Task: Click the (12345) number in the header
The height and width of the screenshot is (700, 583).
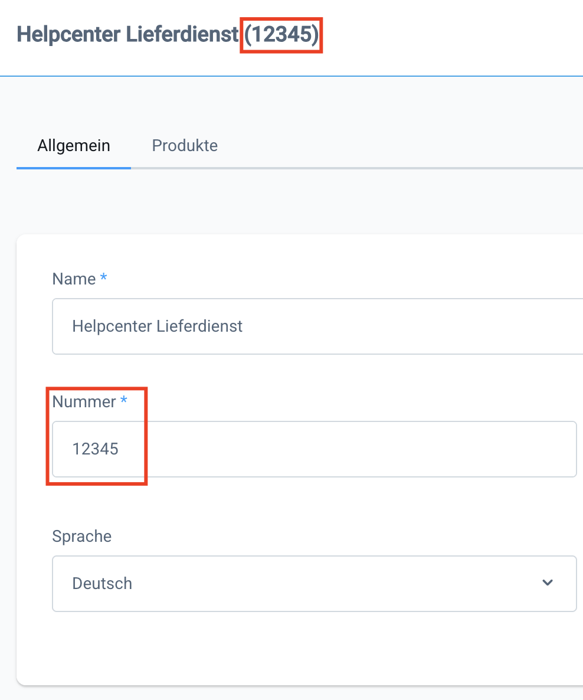Action: coord(281,35)
